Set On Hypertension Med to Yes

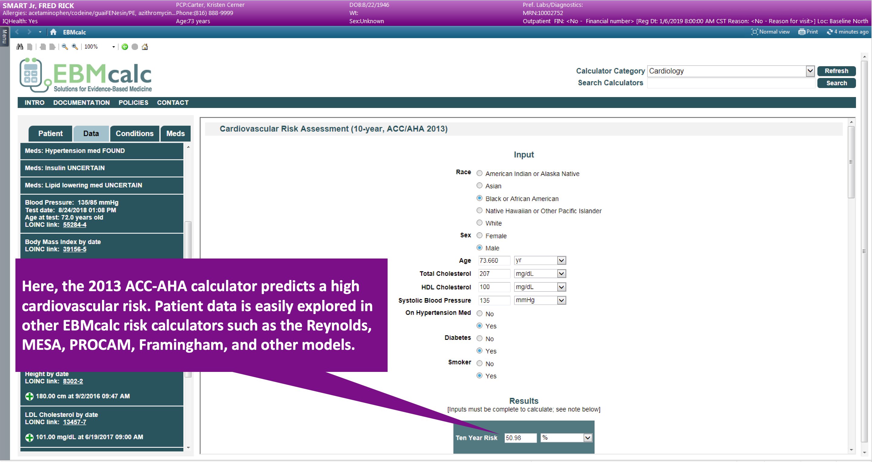click(479, 326)
